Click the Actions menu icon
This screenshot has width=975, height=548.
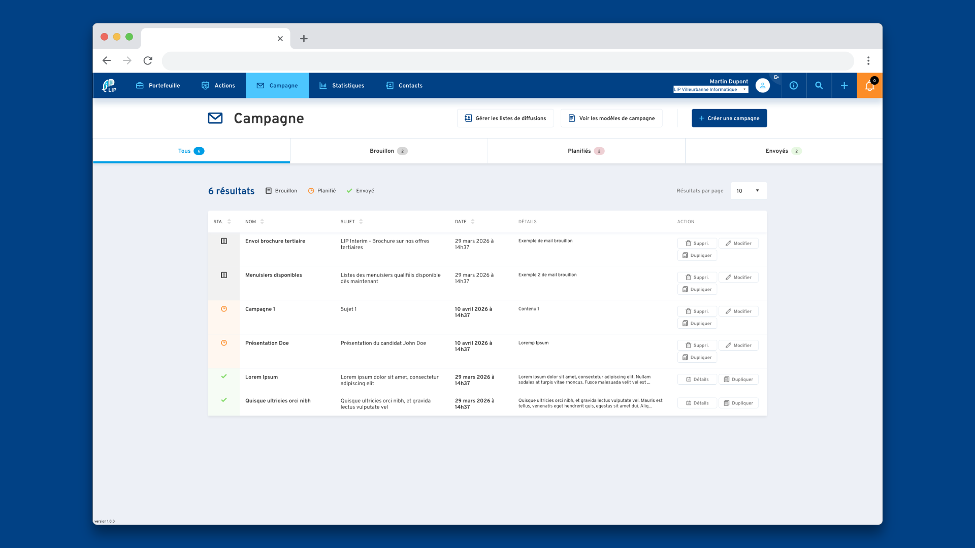[205, 85]
